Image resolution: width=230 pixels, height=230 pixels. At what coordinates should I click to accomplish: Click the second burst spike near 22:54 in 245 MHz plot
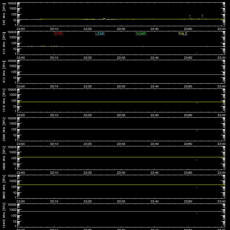coord(202,17)
